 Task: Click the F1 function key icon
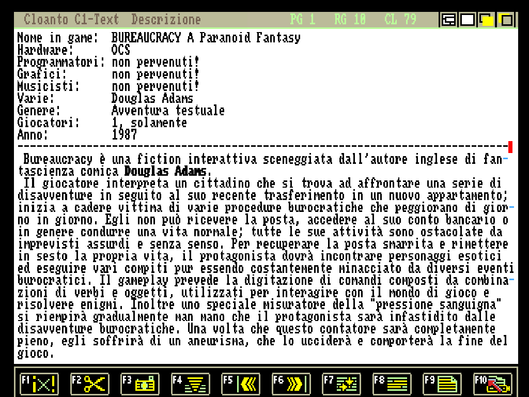coord(39,384)
